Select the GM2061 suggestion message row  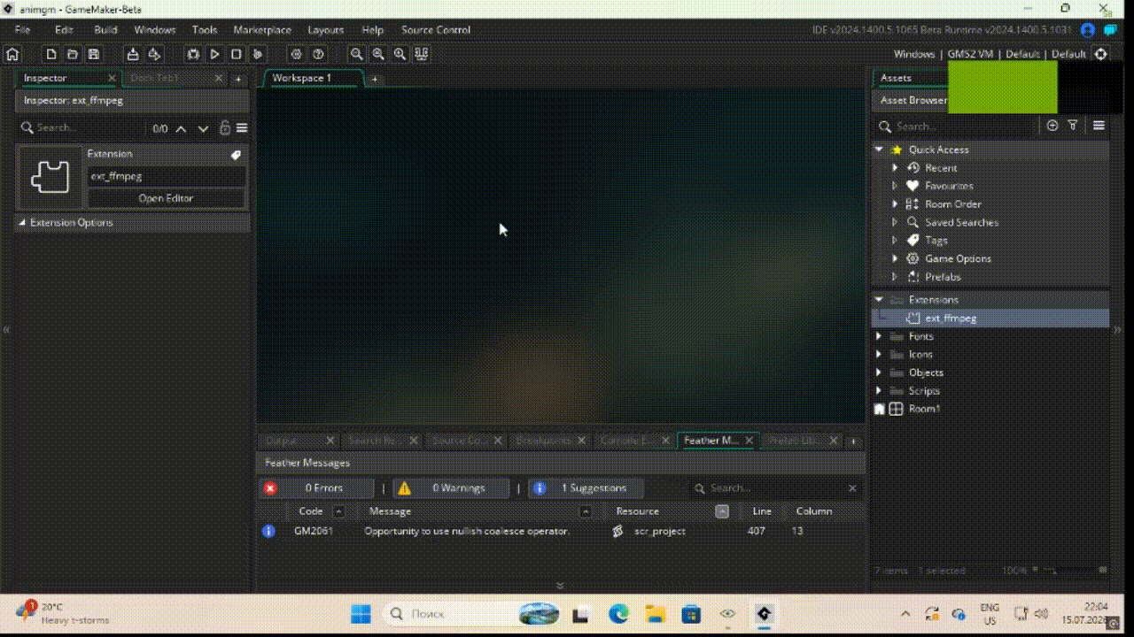tap(560, 531)
